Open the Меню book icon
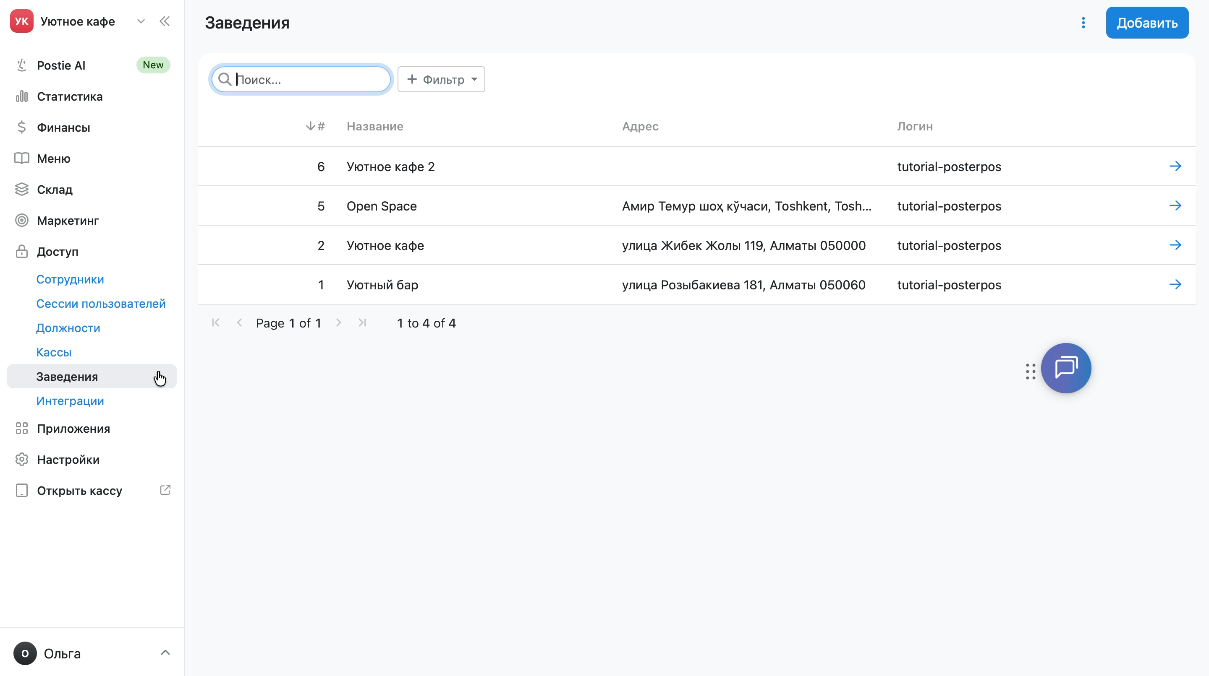Screen dimensions: 1209x676 click(21, 158)
